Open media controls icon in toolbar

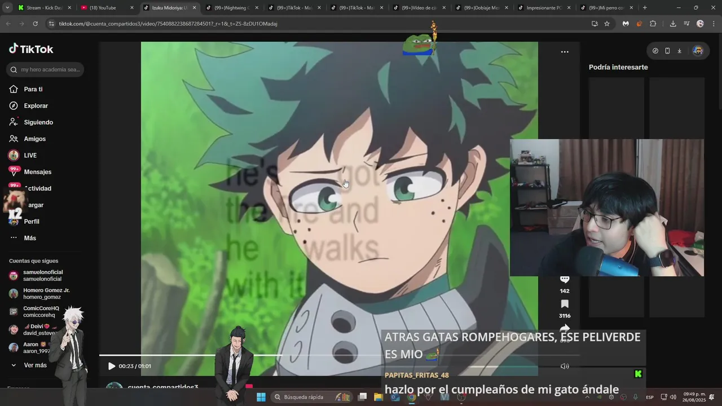point(686,24)
